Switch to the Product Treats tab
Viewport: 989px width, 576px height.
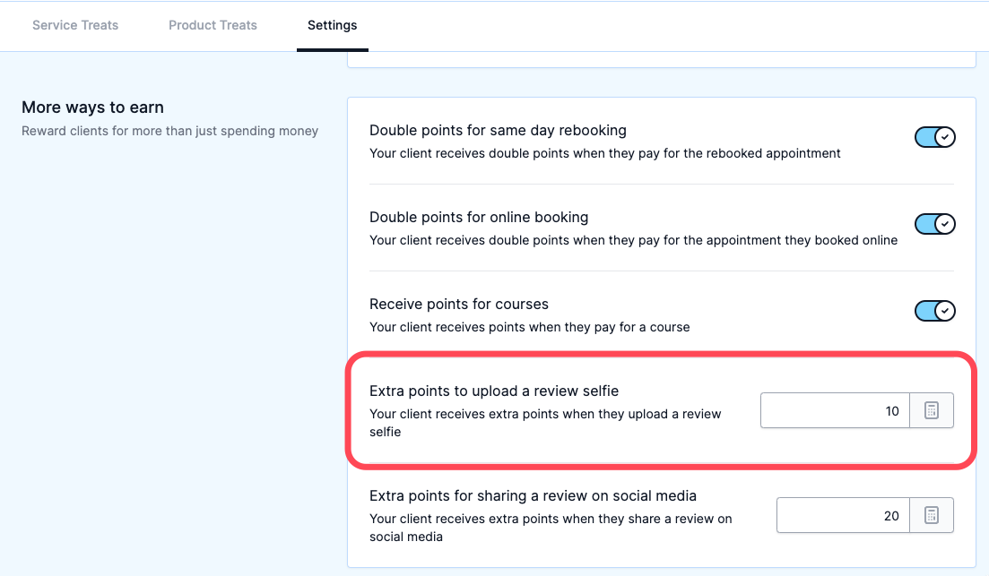click(x=213, y=25)
